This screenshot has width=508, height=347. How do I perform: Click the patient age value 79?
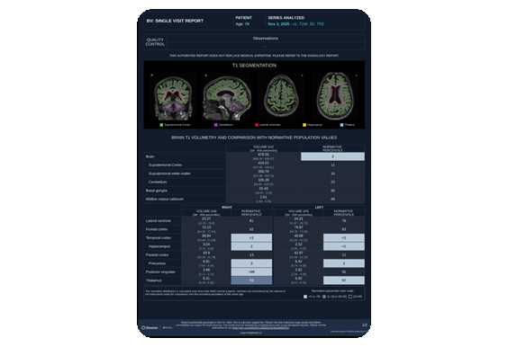click(x=247, y=24)
